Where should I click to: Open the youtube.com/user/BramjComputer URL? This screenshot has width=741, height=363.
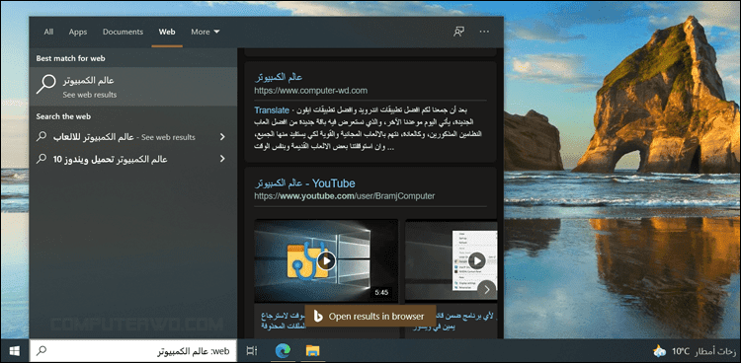click(345, 195)
